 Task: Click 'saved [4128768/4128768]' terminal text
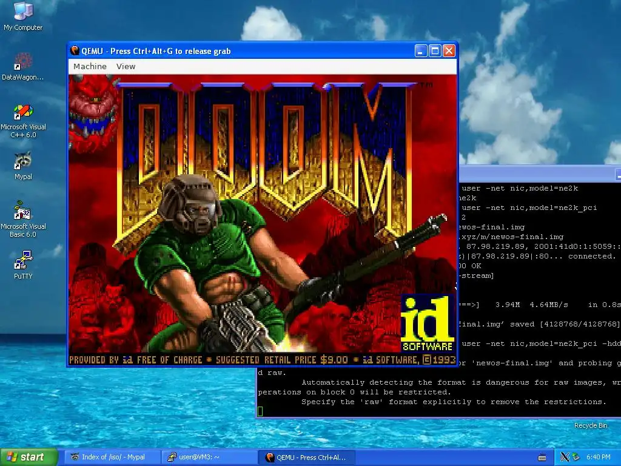[x=565, y=324]
